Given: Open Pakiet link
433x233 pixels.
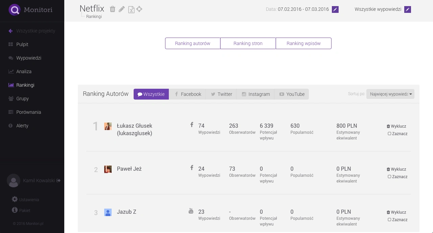Looking at the screenshot, I should point(25,211).
